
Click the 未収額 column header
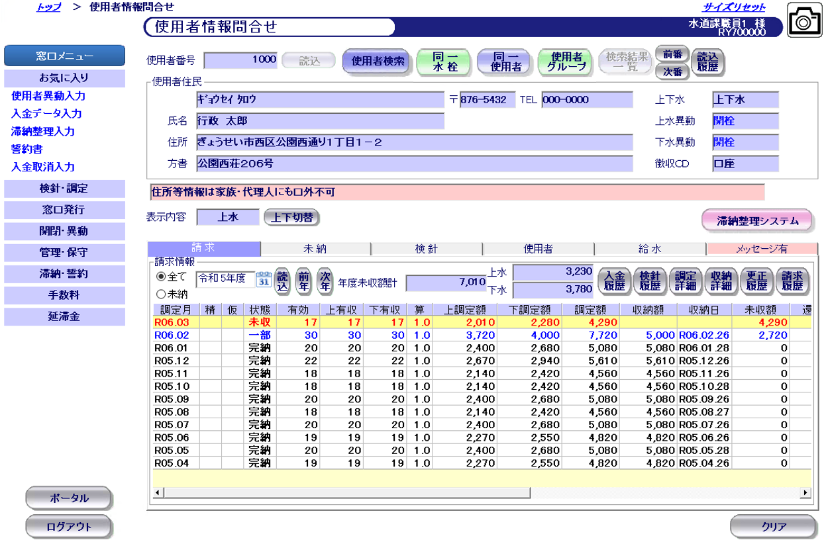click(x=759, y=310)
